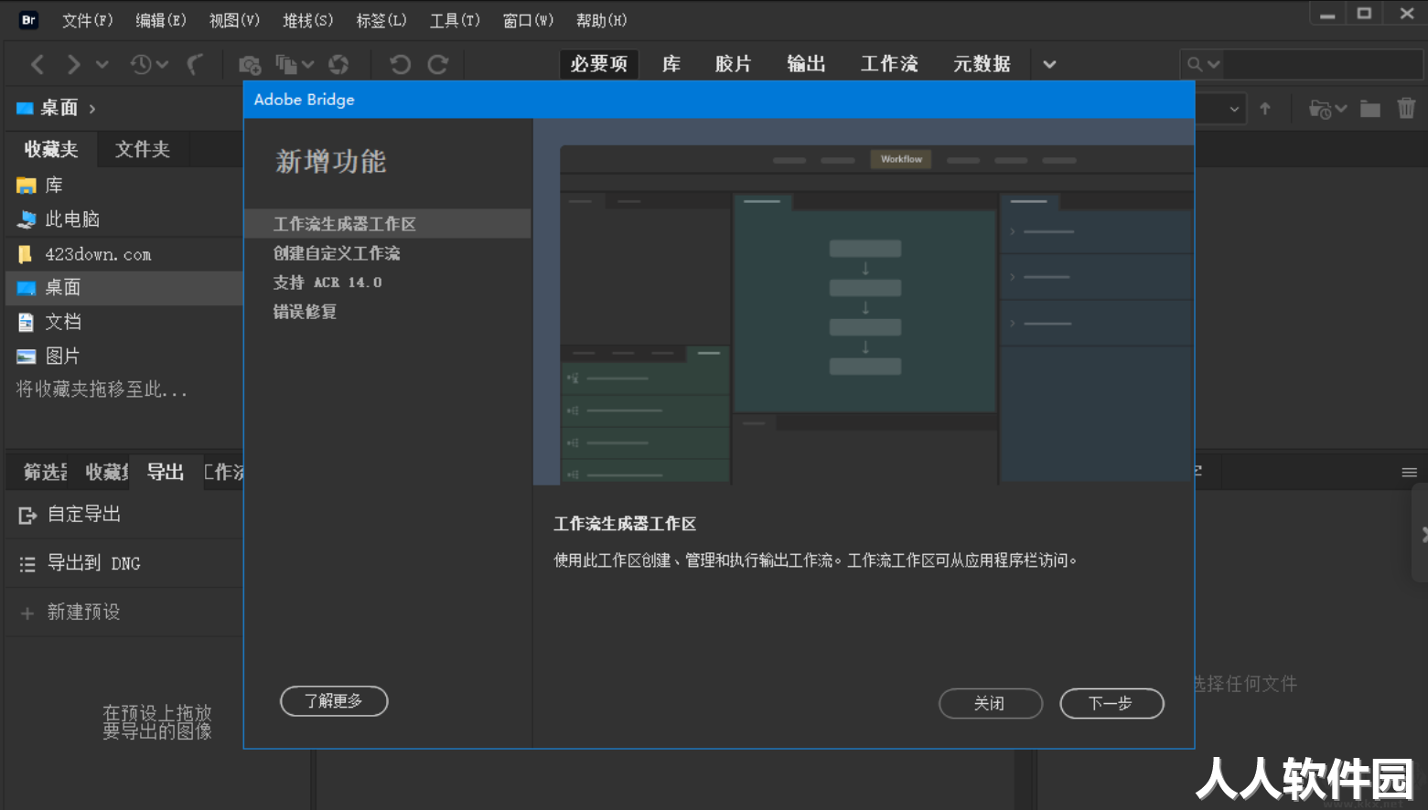Viewport: 1428px width, 810px height.
Task: Switch to the 收藏夹 panel tab
Action: click(51, 149)
